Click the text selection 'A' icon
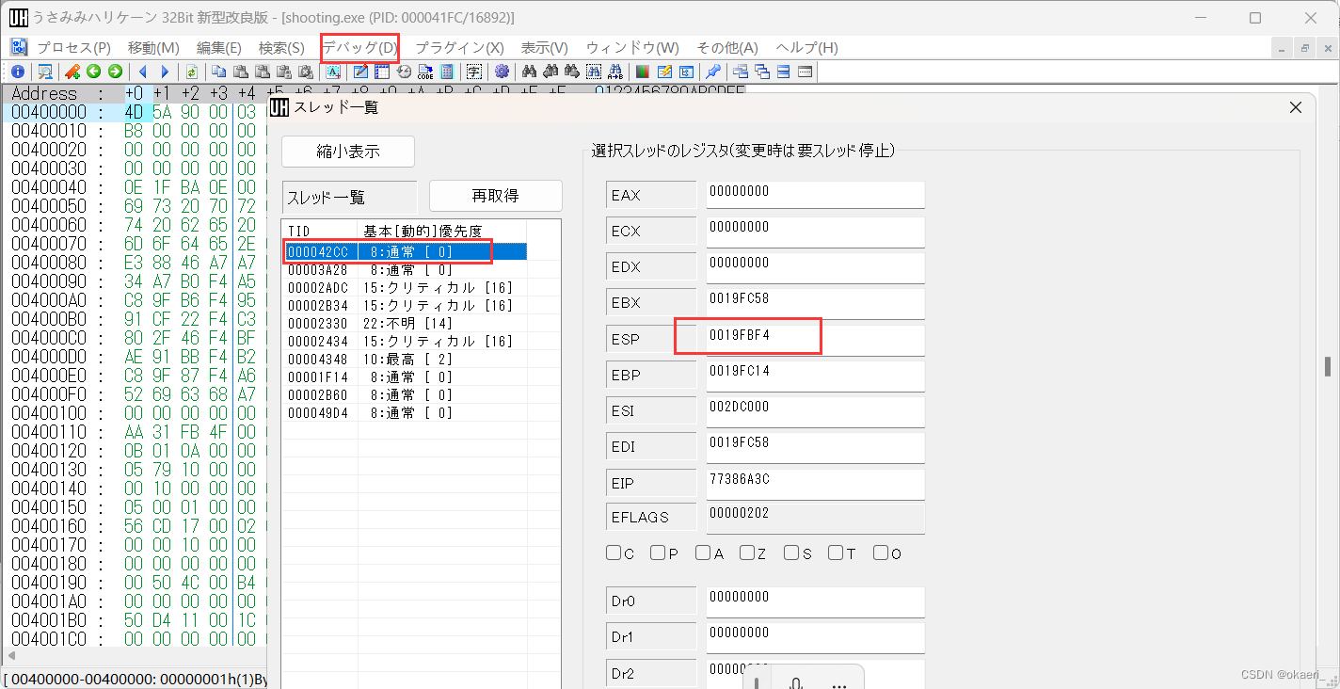1340x689 pixels. 333,72
